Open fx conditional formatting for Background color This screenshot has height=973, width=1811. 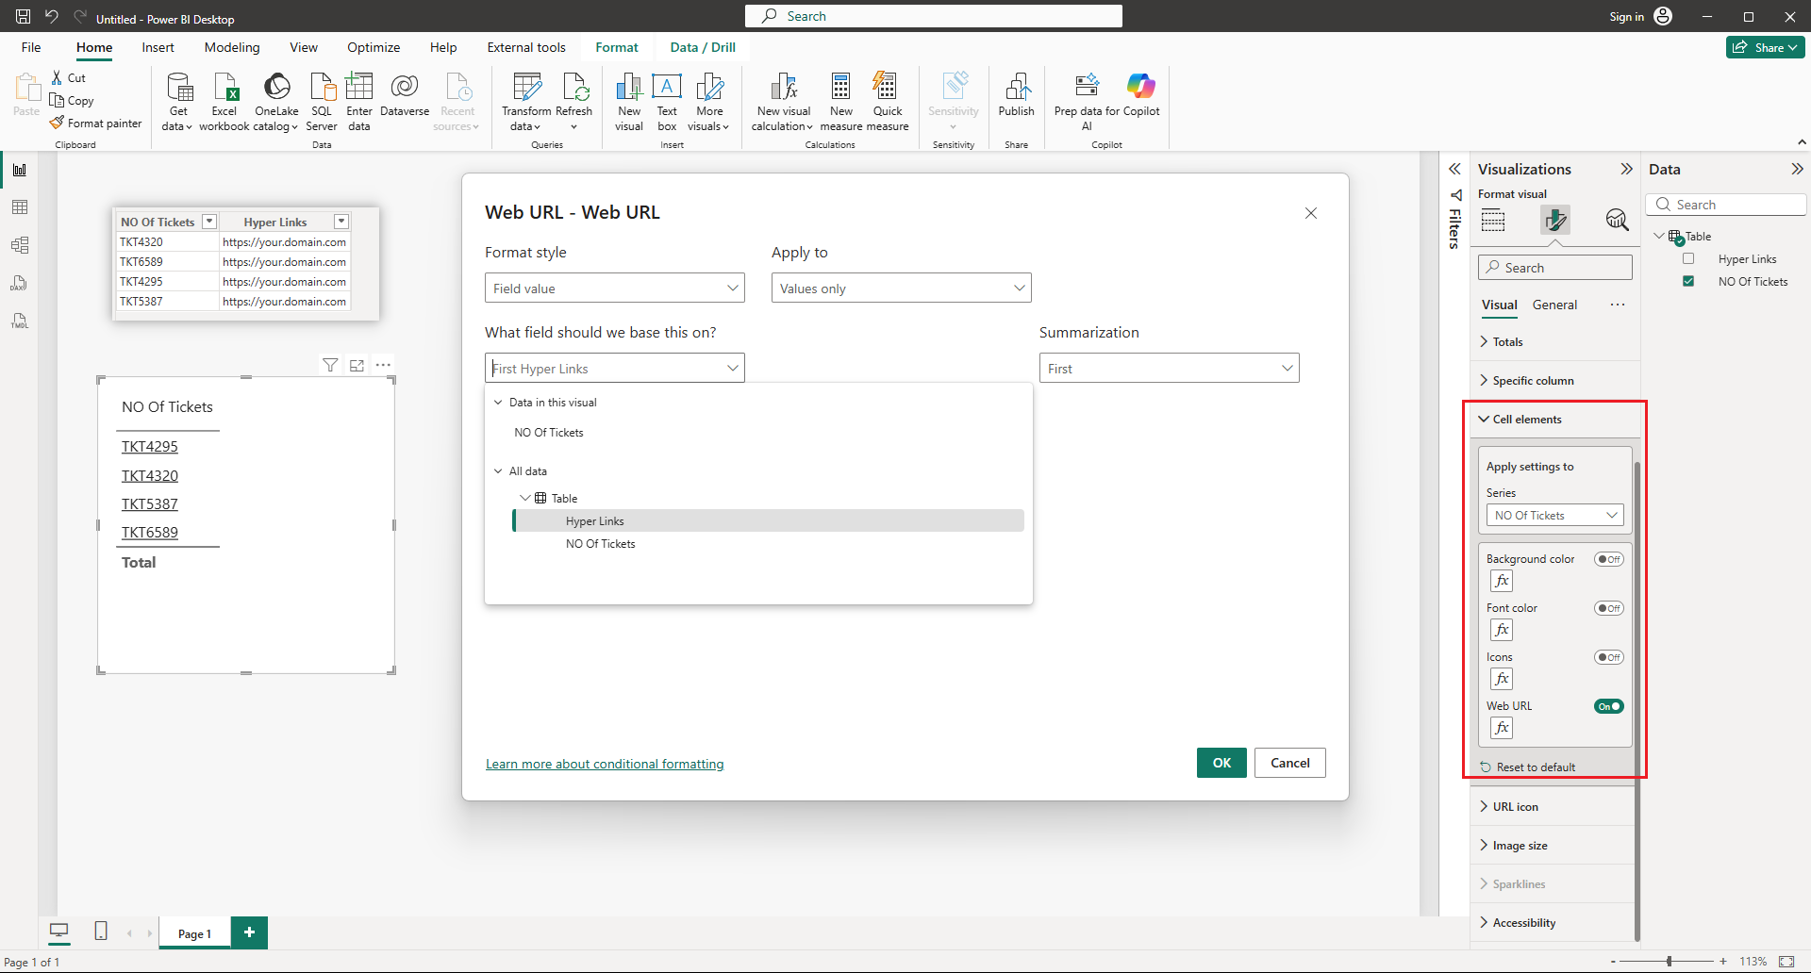click(x=1502, y=581)
